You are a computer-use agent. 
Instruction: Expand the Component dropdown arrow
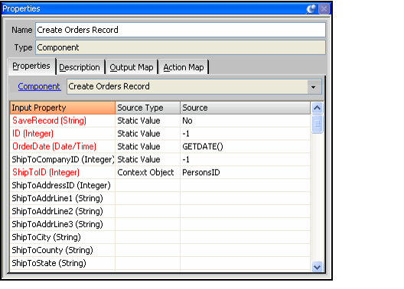point(313,87)
